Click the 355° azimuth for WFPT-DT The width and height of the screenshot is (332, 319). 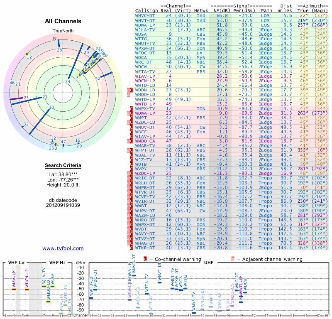[x=303, y=150]
